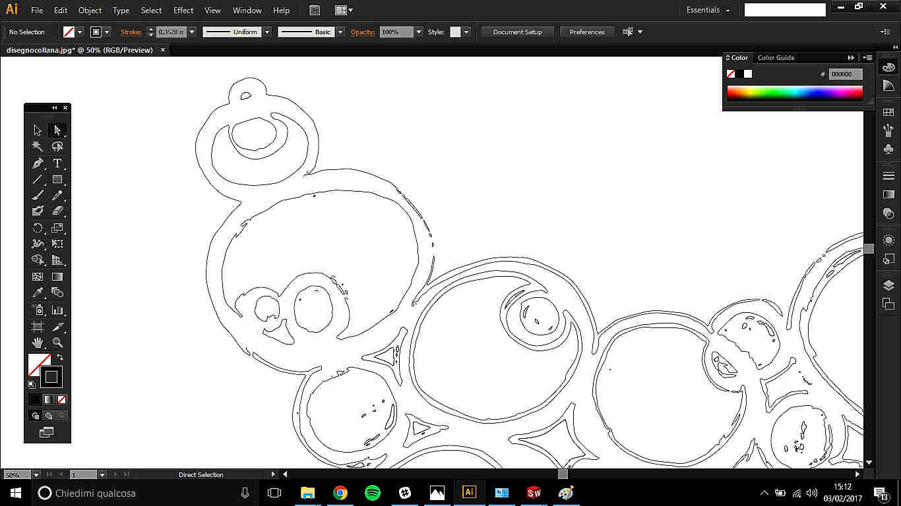The height and width of the screenshot is (506, 901).
Task: Select the Rectangle tool
Action: 57,179
